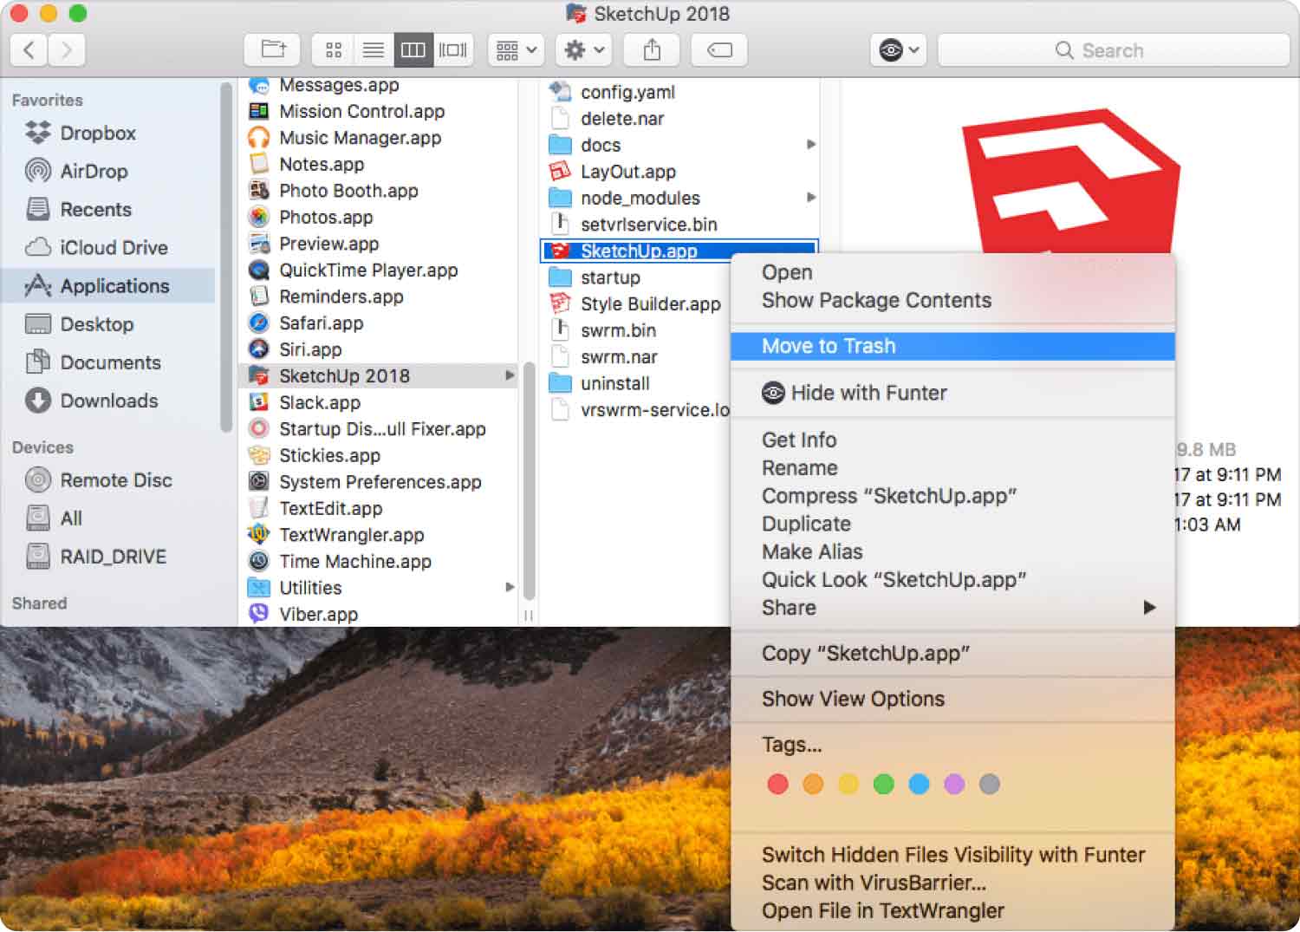
Task: Select LayOut.app in SketchUp folder
Action: click(x=628, y=172)
